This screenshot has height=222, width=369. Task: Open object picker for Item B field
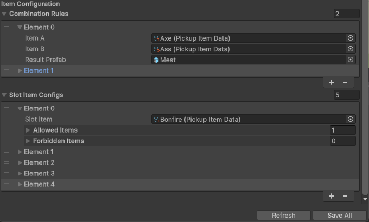click(350, 49)
